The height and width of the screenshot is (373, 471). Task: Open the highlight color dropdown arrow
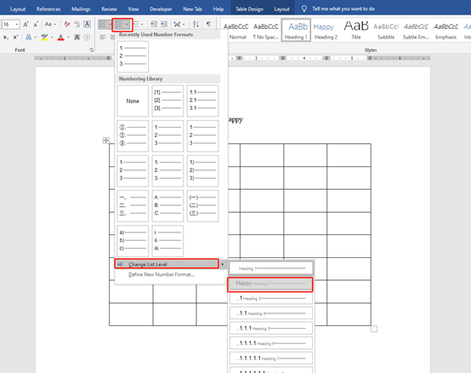pyautogui.click(x=52, y=37)
